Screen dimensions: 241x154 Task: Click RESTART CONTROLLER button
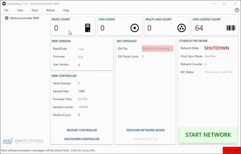point(82,130)
